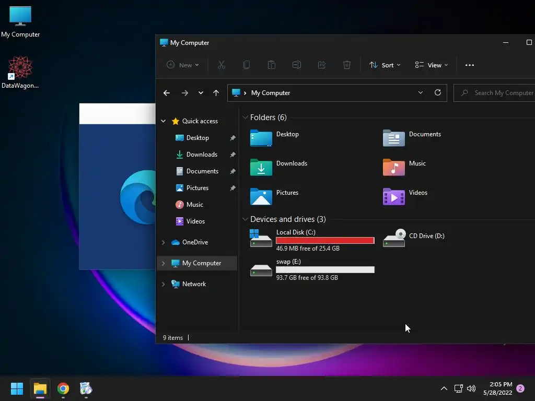Open the Windows Start menu
This screenshot has height=401, width=535.
coord(17,388)
